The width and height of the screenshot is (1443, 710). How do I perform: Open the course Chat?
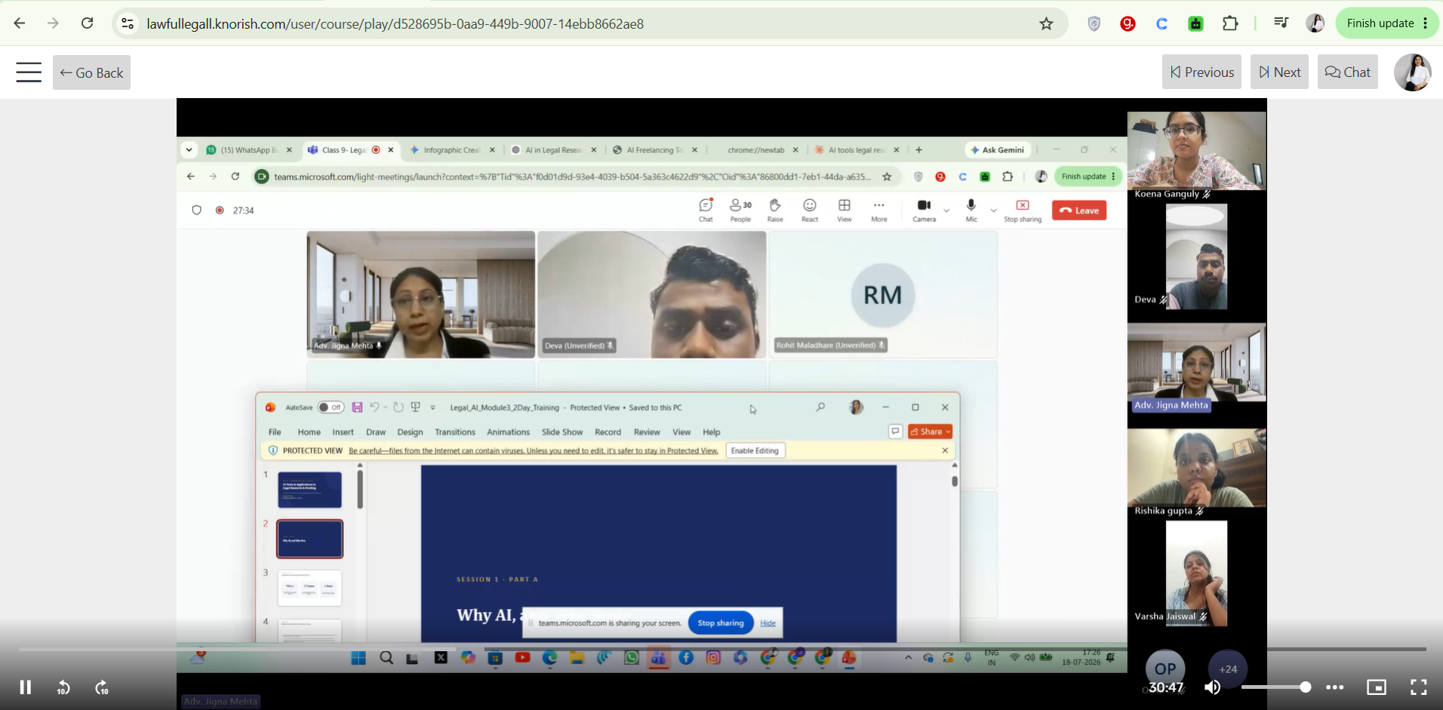(1348, 72)
